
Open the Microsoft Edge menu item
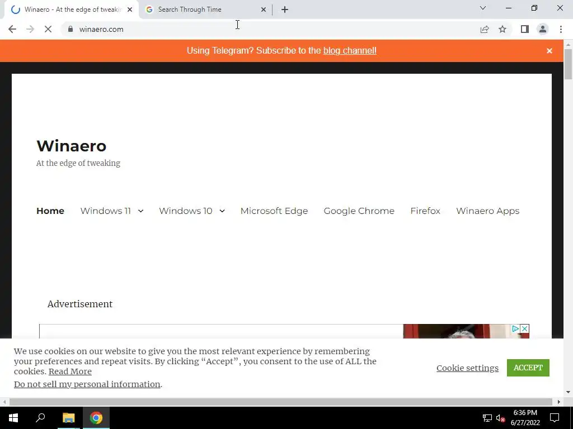pos(274,211)
